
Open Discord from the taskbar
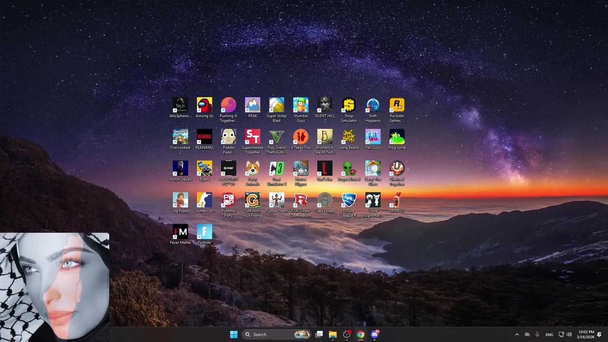click(375, 334)
